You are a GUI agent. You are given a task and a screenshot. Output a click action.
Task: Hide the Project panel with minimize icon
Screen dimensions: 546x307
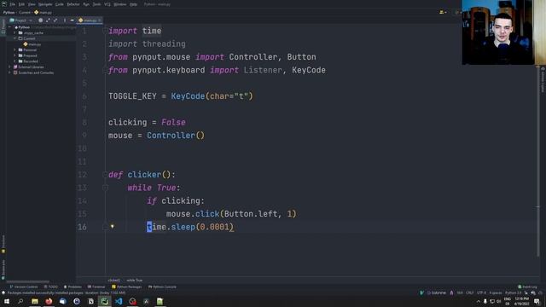(x=72, y=20)
